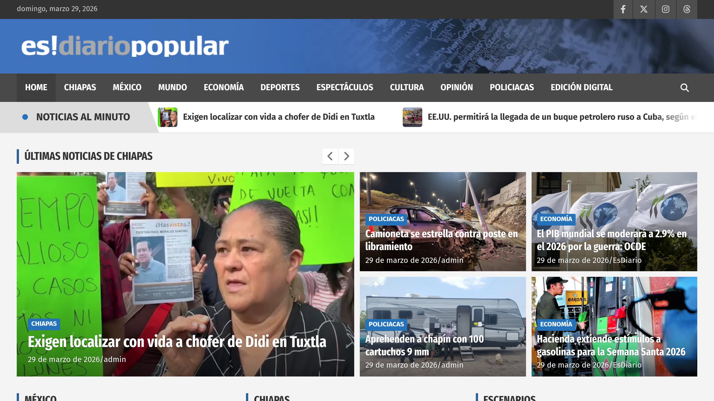Open the Instagram profile icon

tap(665, 9)
